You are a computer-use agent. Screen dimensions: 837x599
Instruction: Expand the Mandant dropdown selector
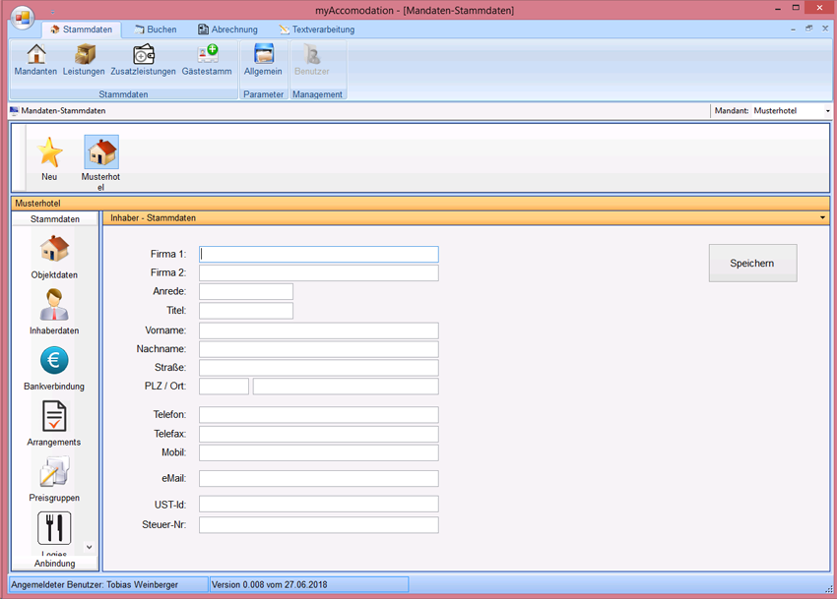click(x=827, y=111)
